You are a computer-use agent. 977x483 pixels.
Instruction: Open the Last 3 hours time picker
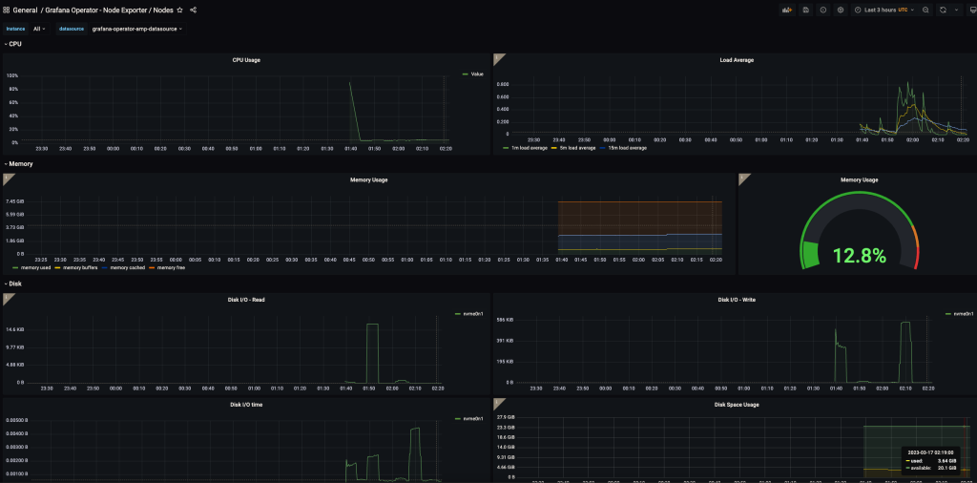(883, 10)
